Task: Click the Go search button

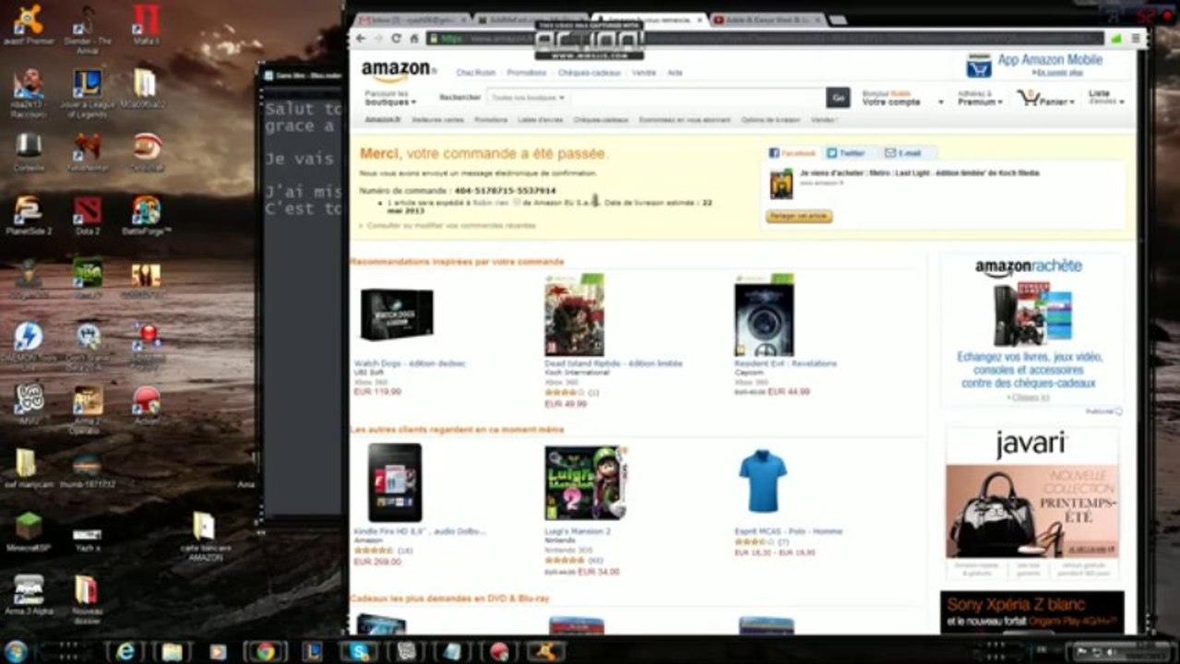Action: (x=838, y=98)
